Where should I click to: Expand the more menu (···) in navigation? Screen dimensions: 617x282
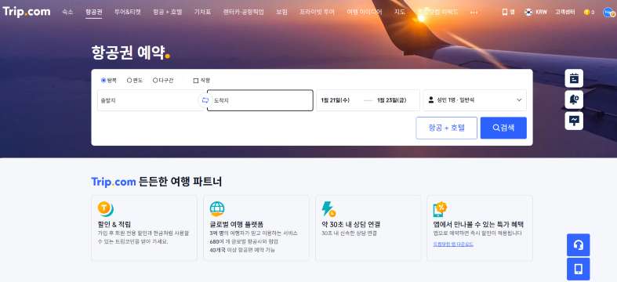point(474,13)
